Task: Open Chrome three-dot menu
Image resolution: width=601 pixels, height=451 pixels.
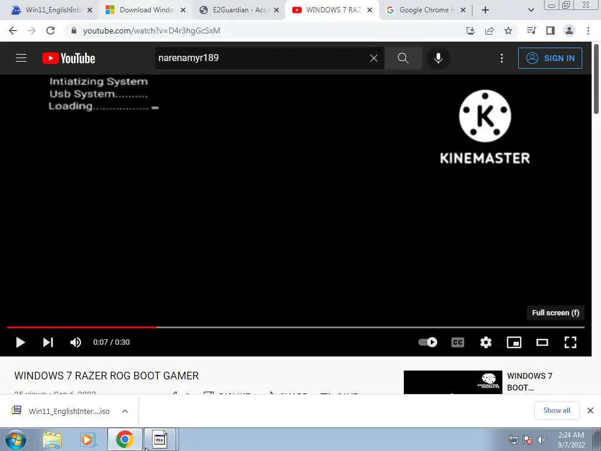Action: [588, 31]
